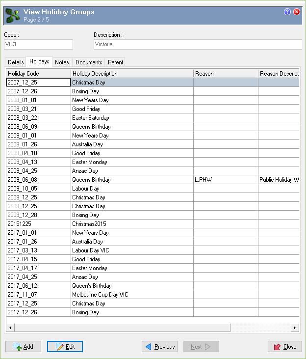Screen dimensions: 306x359
Task: Click the Edit button
Action: click(65, 347)
